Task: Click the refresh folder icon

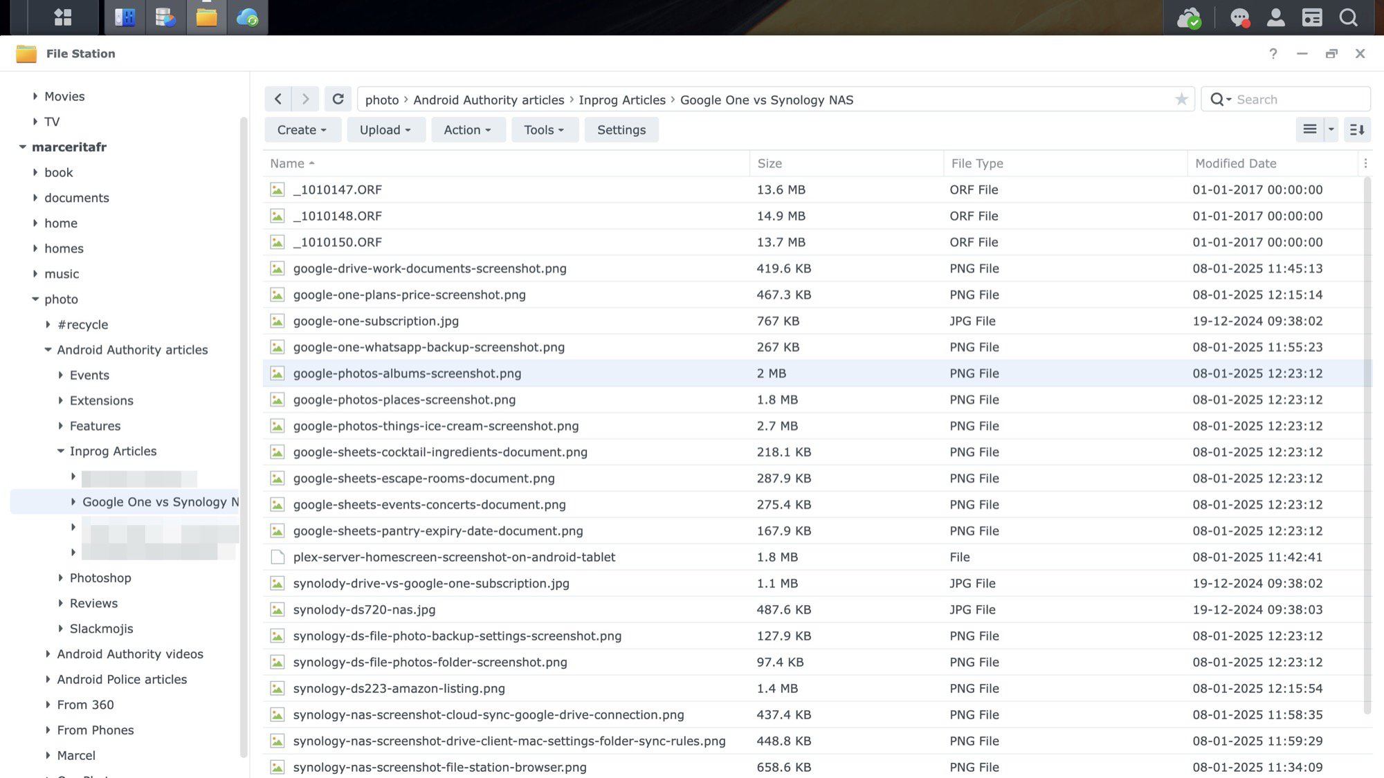Action: pyautogui.click(x=338, y=99)
